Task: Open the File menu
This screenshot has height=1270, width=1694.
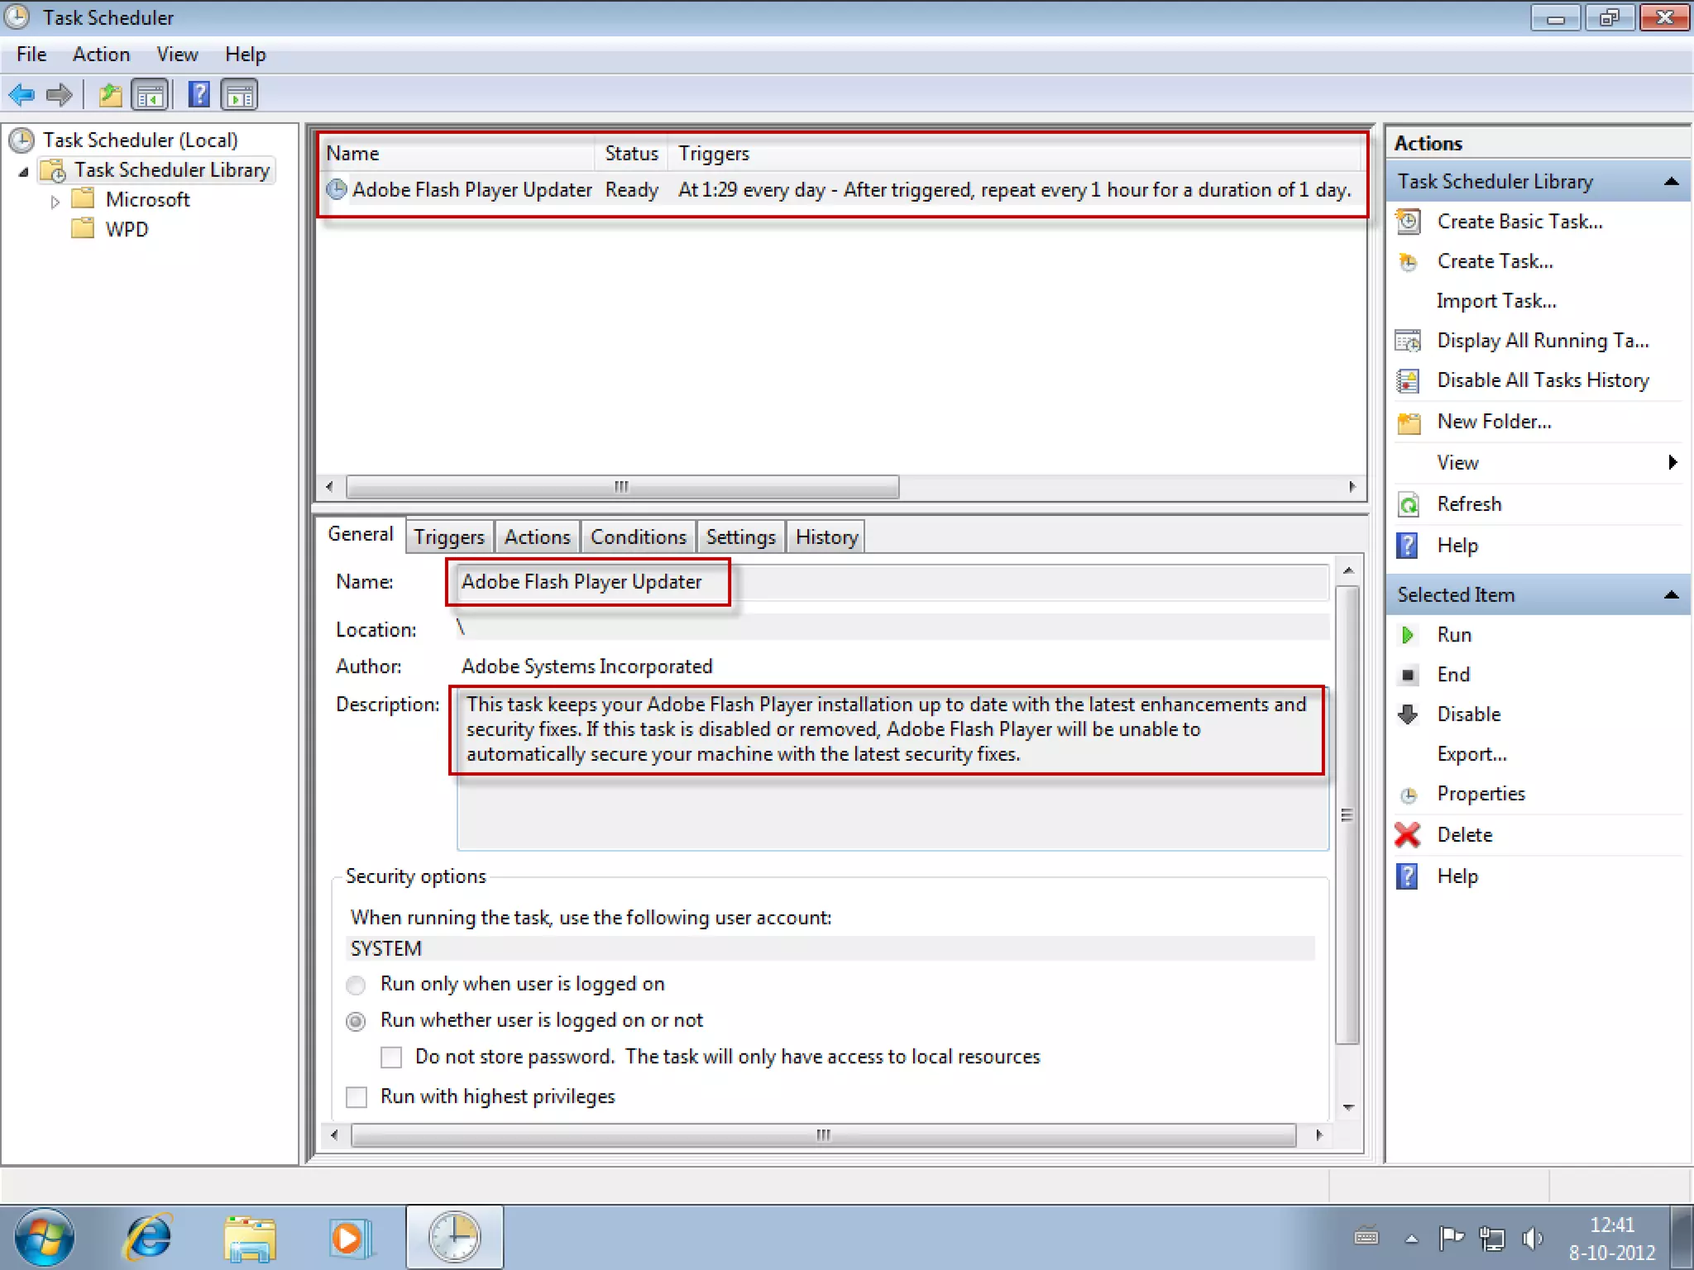Action: 31,55
